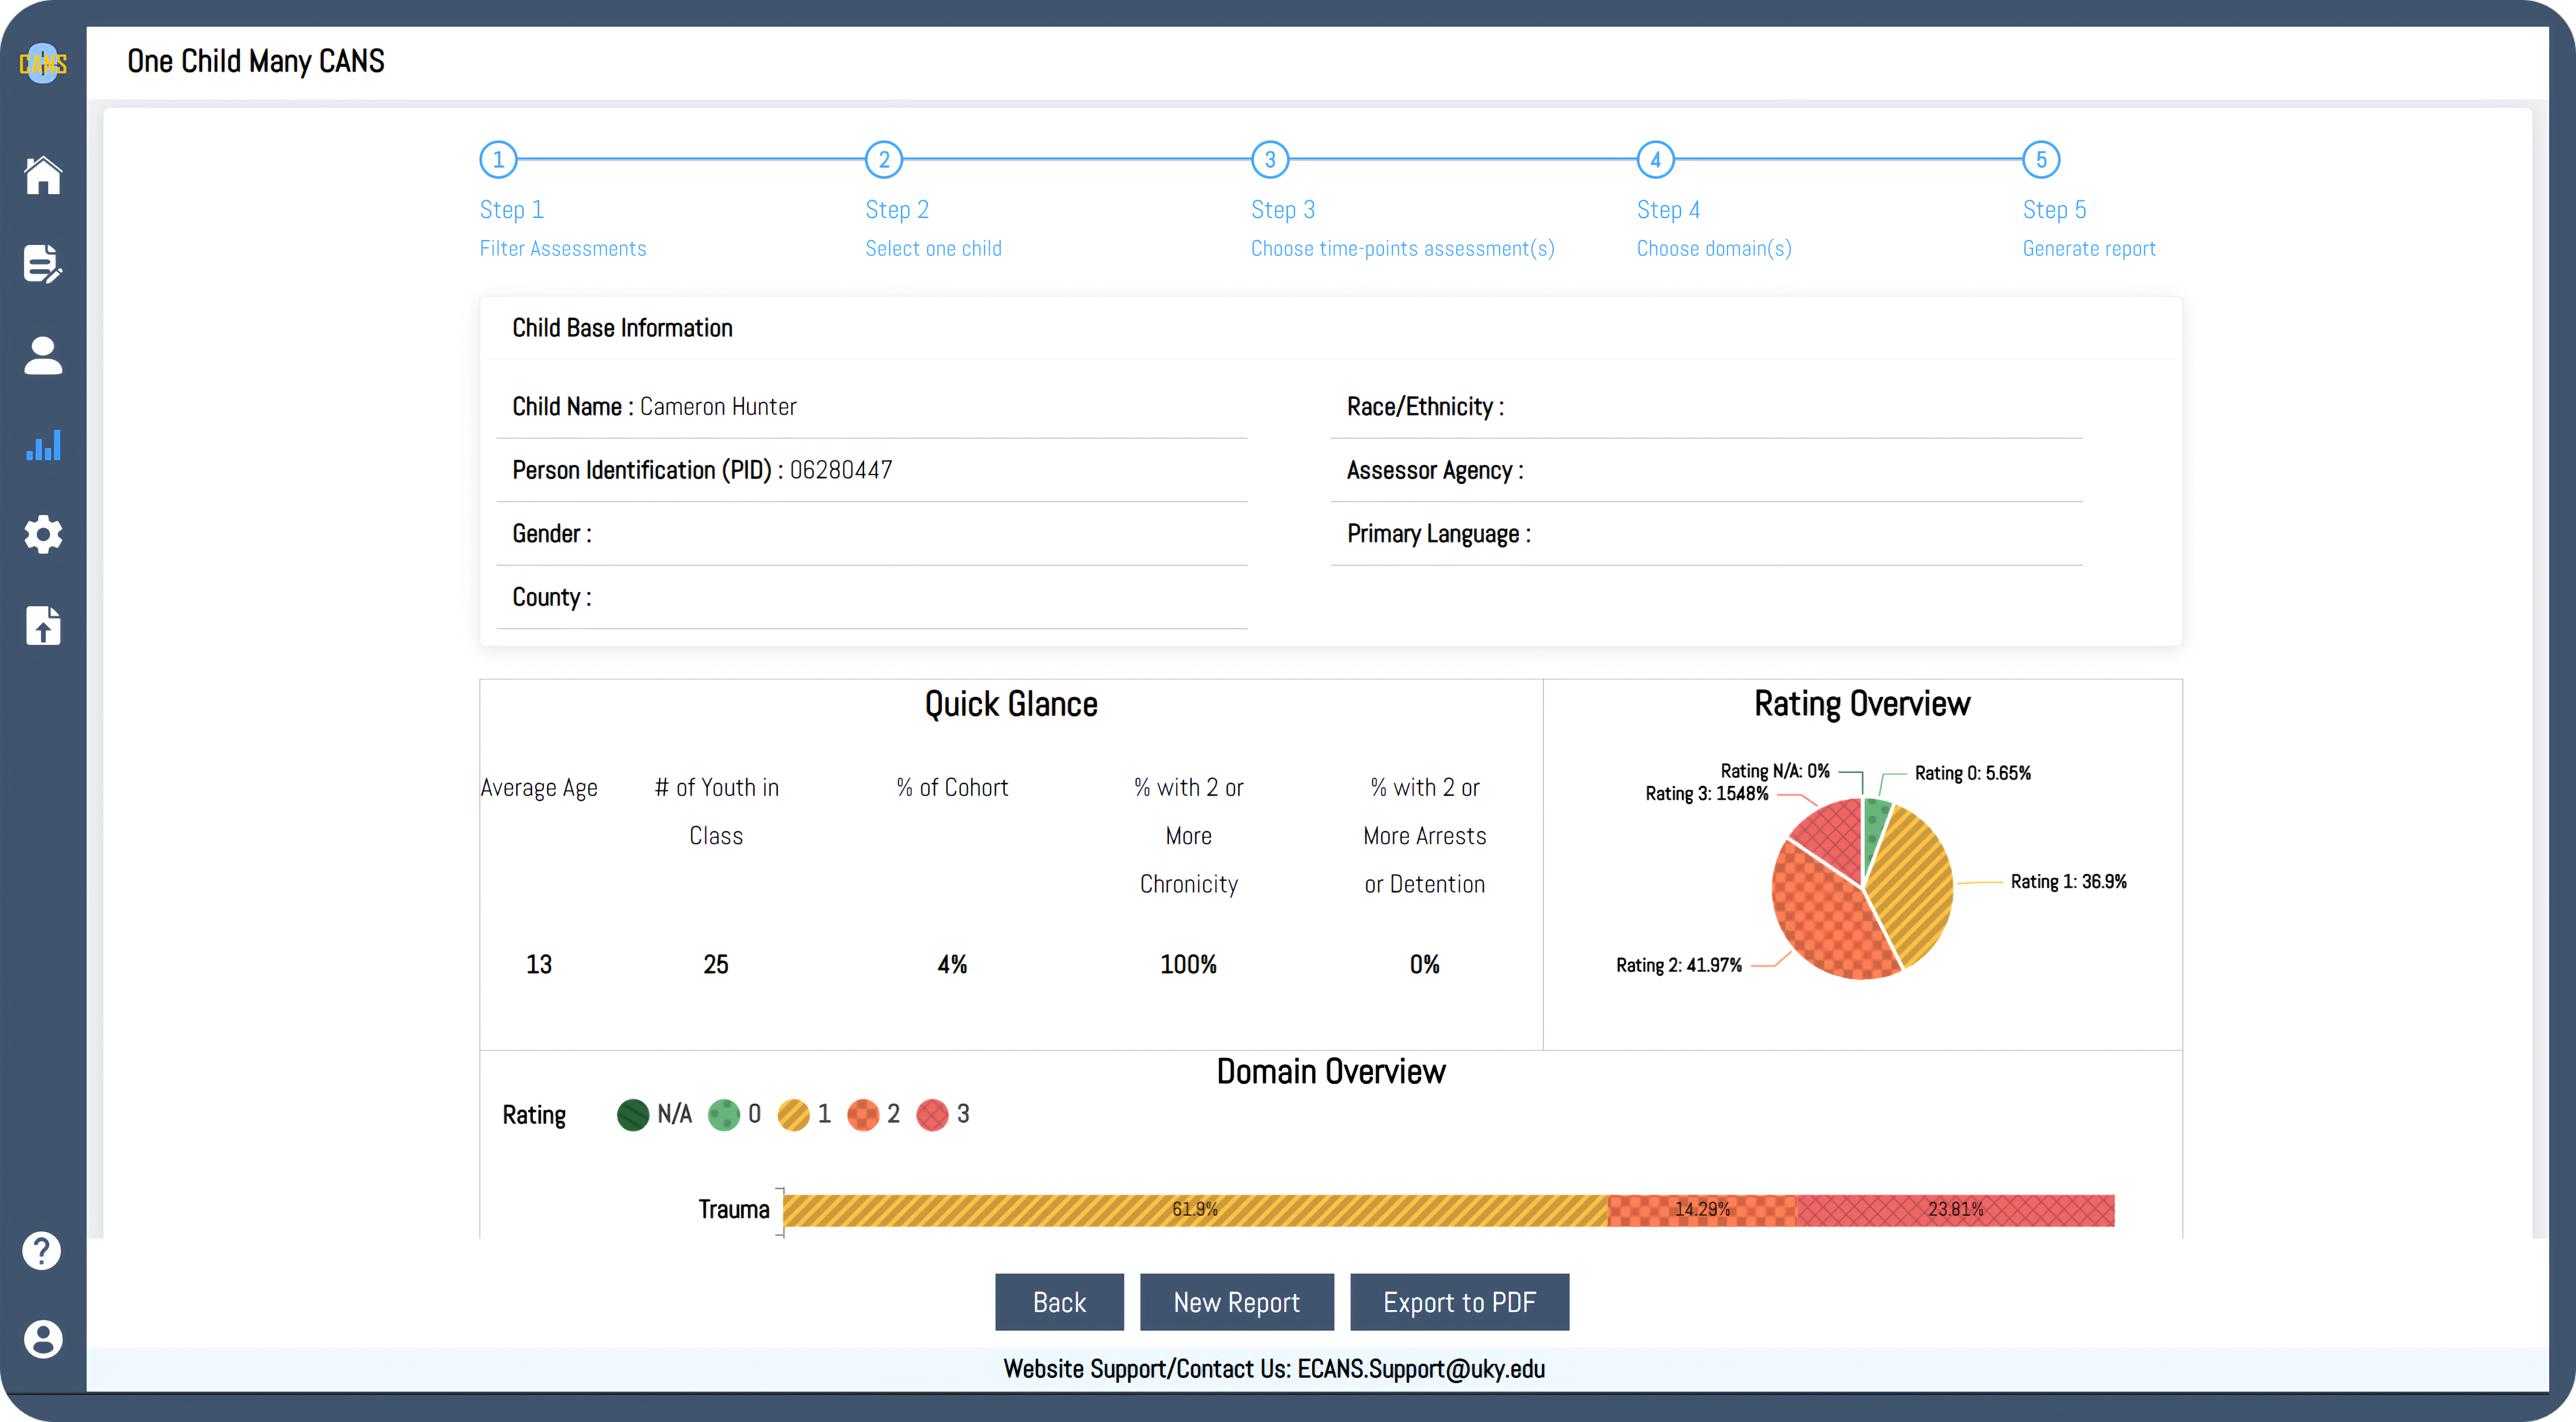Viewport: 2576px width, 1422px height.
Task: Toggle the rating 2 legend swatch
Action: 863,1114
